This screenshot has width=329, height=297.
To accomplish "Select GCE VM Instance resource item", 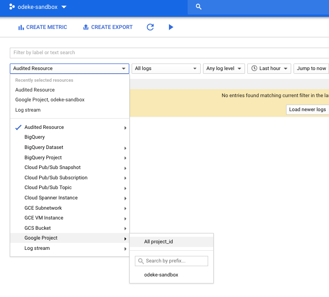I will click(x=70, y=218).
